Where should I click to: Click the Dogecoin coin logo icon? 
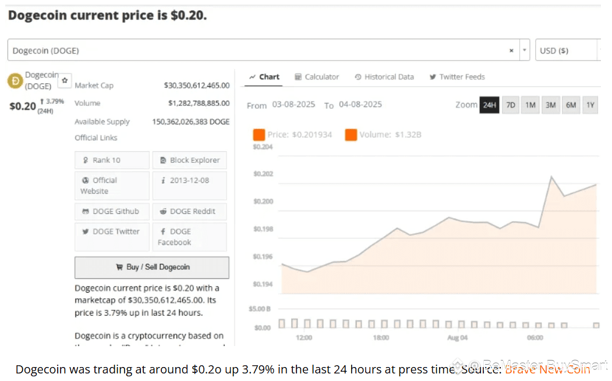(x=15, y=81)
